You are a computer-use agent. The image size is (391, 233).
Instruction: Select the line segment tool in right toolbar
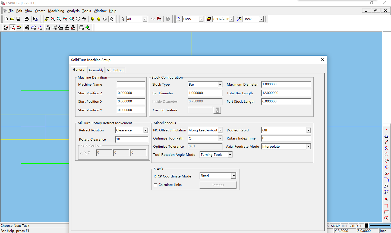pos(386,142)
